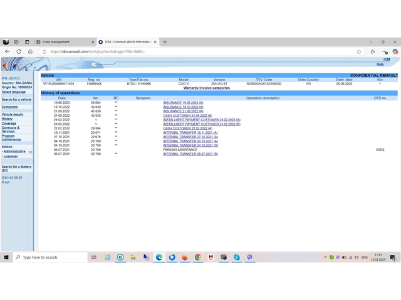Click the browser back arrow
Image resolution: width=401 pixels, height=300 pixels.
8,52
